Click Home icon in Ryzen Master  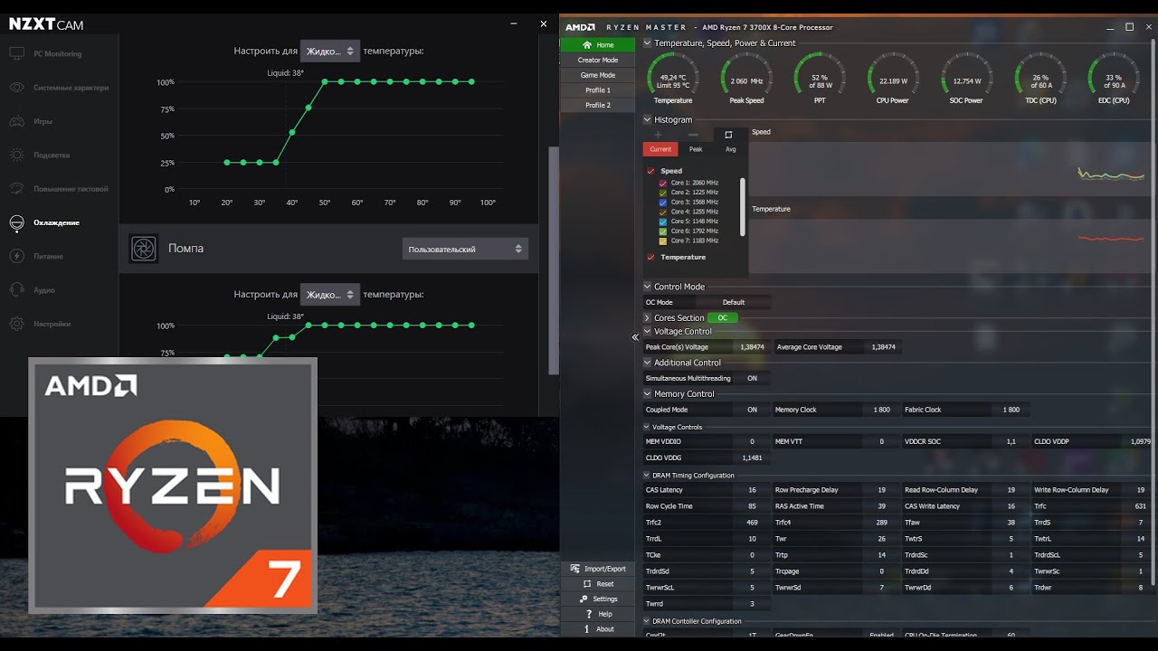(x=587, y=45)
